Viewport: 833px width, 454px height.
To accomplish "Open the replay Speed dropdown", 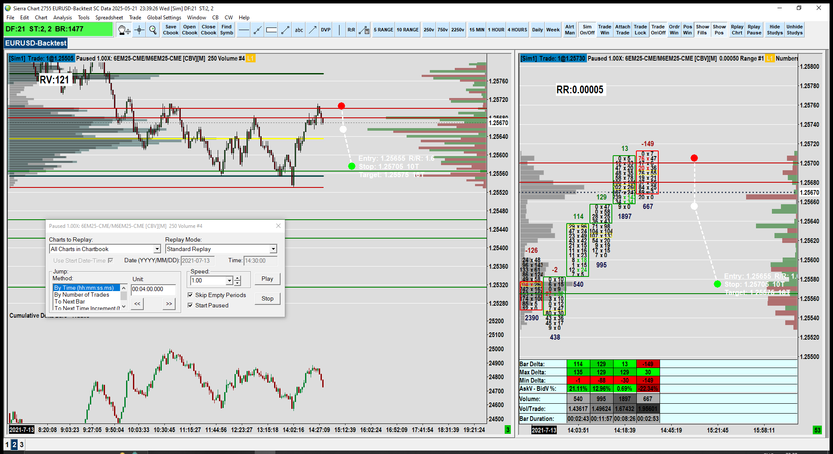I will pos(229,280).
